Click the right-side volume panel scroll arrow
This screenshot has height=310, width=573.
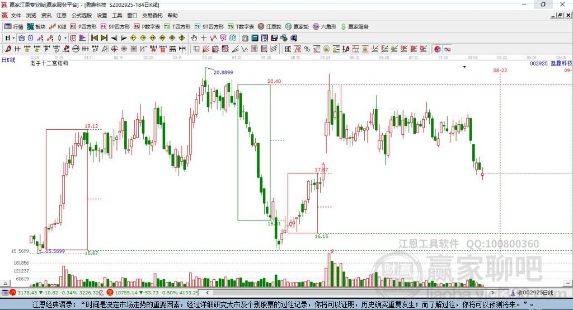(568, 283)
